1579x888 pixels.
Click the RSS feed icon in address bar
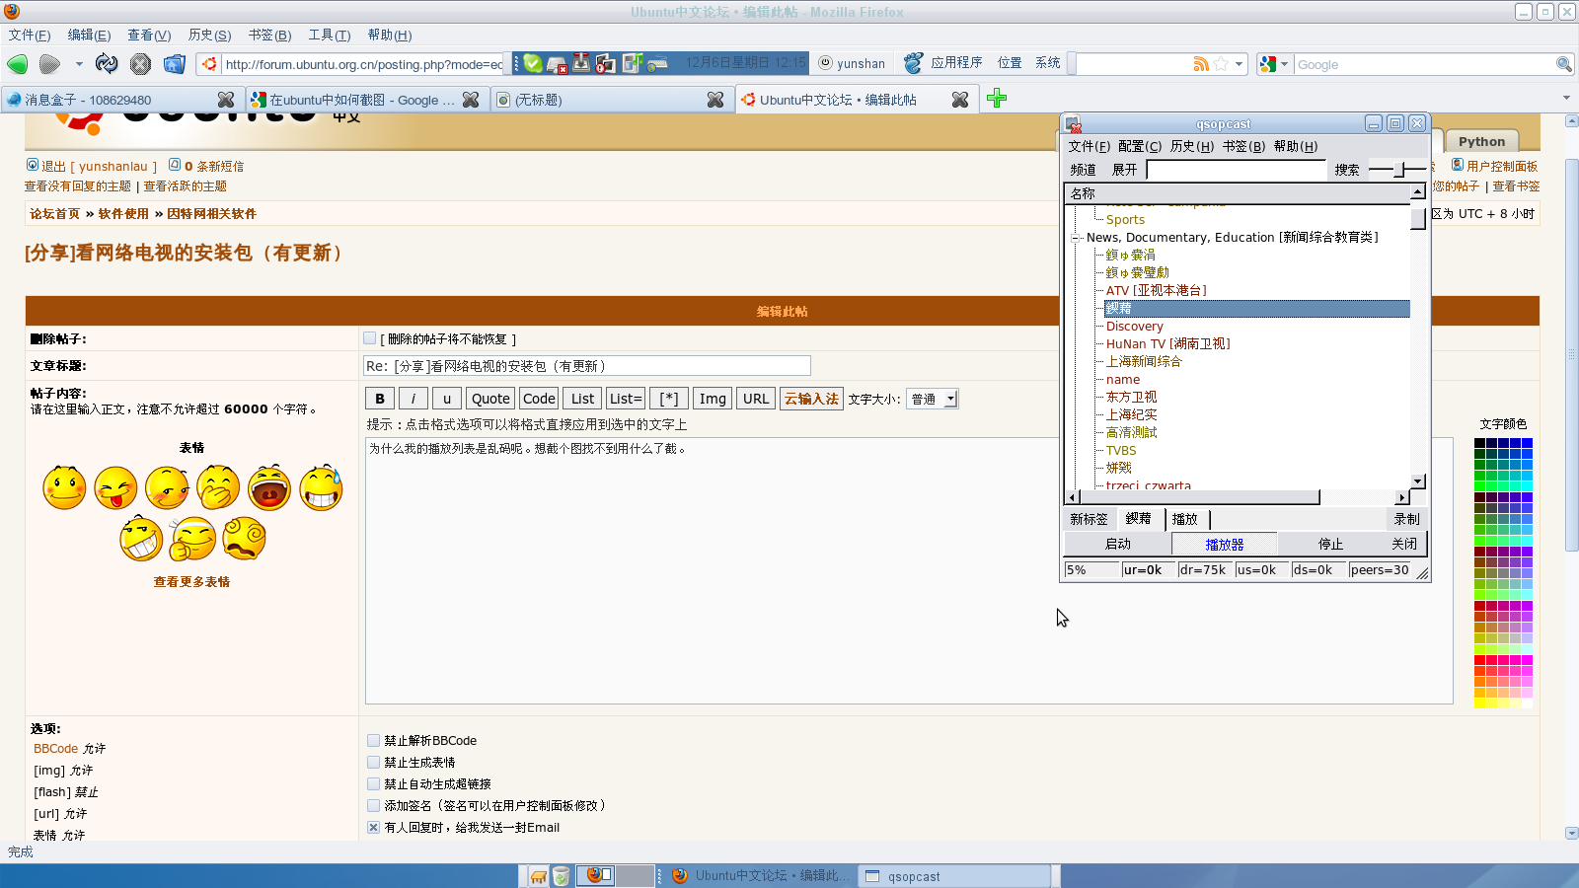(x=1201, y=64)
